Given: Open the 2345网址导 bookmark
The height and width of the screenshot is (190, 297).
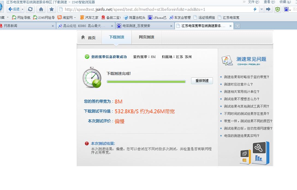Looking at the screenshot, I should pyautogui.click(x=44, y=17).
